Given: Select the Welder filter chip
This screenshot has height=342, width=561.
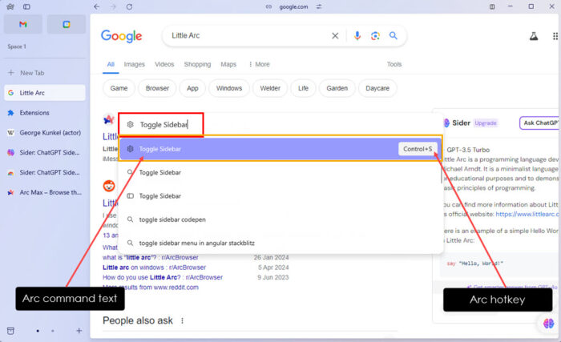Looking at the screenshot, I should tap(270, 88).
